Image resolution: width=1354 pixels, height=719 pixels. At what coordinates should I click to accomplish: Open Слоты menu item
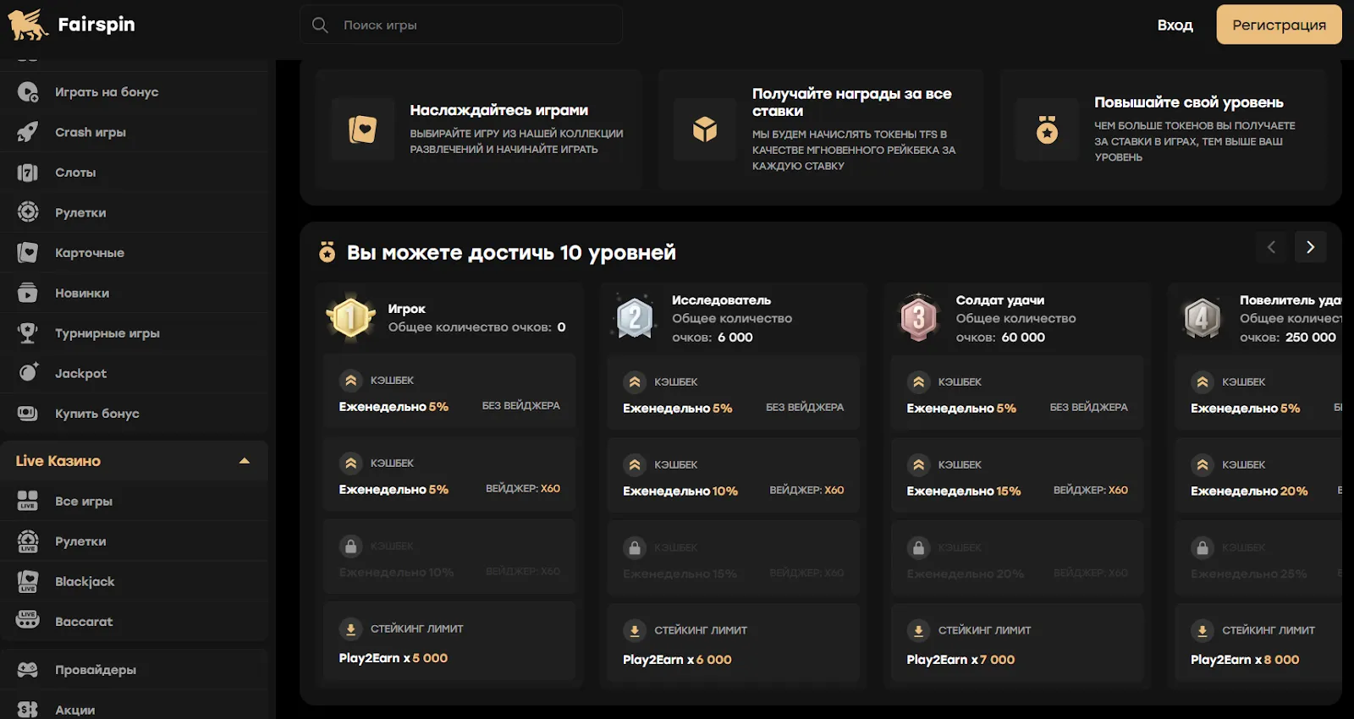tap(135, 173)
